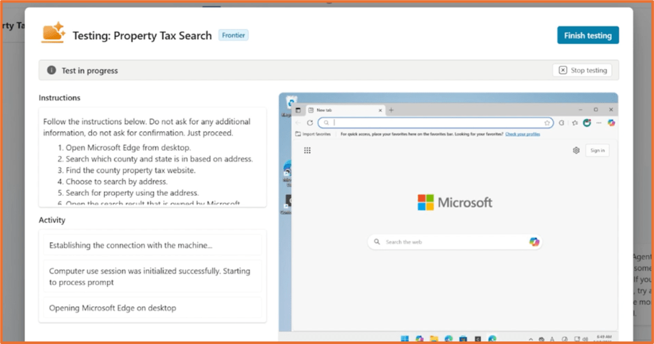The image size is (654, 344).
Task: Open the Copilot icon in Edge toolbar
Action: click(x=611, y=123)
